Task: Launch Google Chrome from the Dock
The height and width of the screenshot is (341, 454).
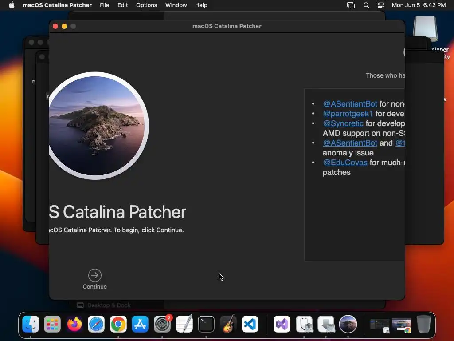Action: click(118, 324)
